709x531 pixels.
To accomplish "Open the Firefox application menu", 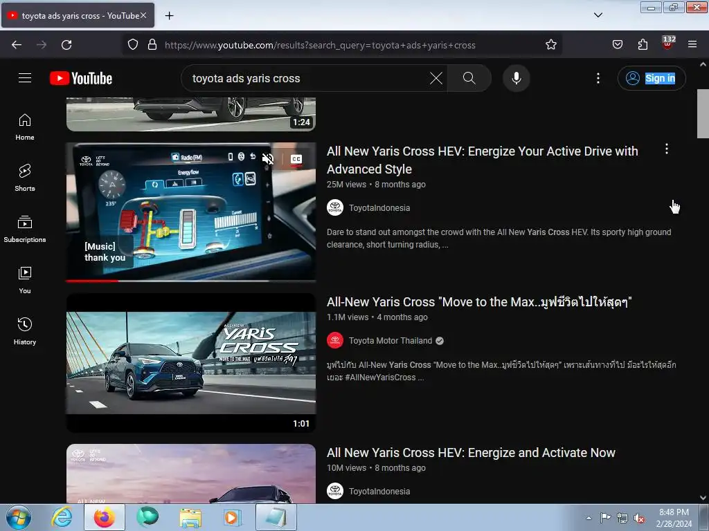I will 692,45.
